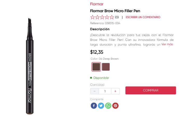Share product via WhatsApp

pyautogui.click(x=108, y=105)
